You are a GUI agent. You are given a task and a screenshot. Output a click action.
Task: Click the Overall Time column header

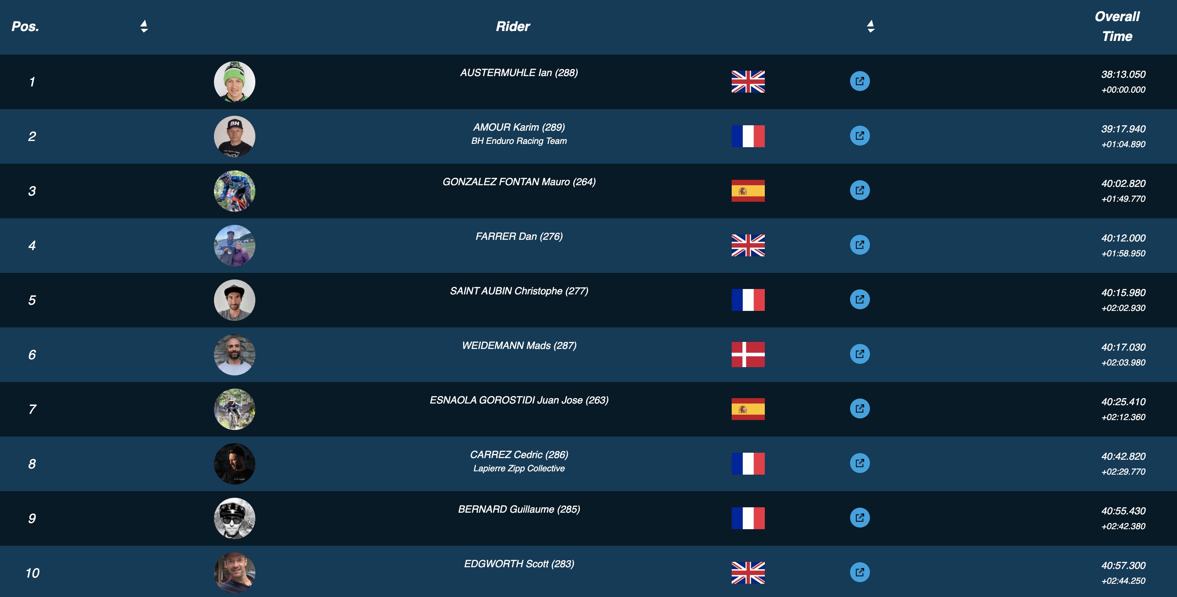[x=1117, y=26]
